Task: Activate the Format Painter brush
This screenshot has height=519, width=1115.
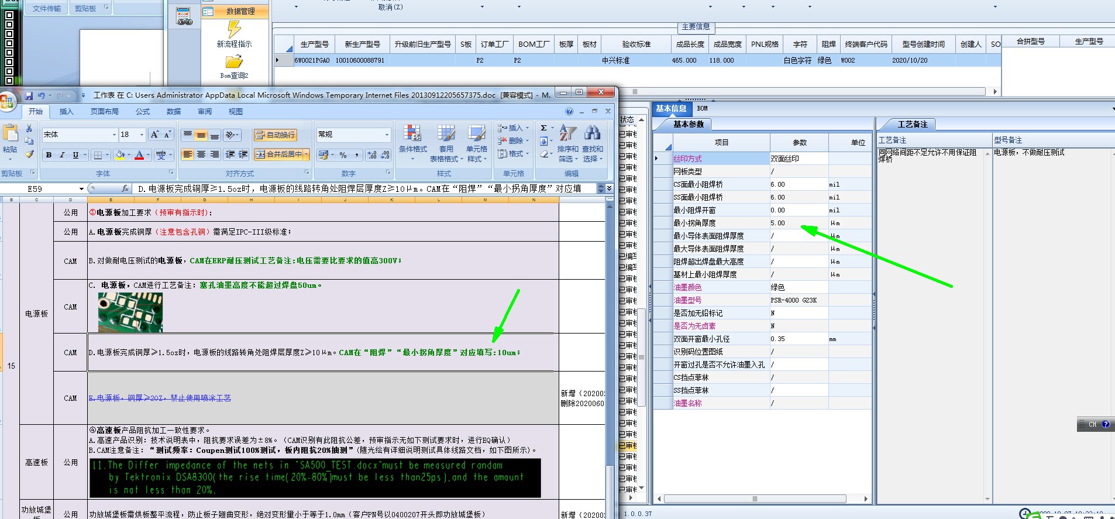Action: point(29,154)
